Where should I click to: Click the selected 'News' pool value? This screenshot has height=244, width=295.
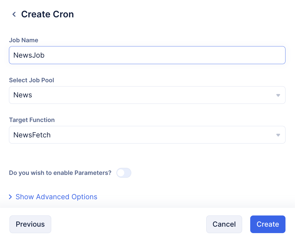coord(23,95)
